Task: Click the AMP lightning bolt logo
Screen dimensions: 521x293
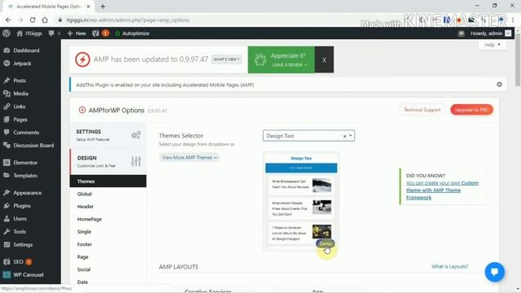Action: coord(82,59)
